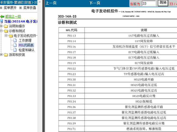The image size is (177, 132).
Task: Collapse the 电子发动机控件 subtree node
Action: 6,35
